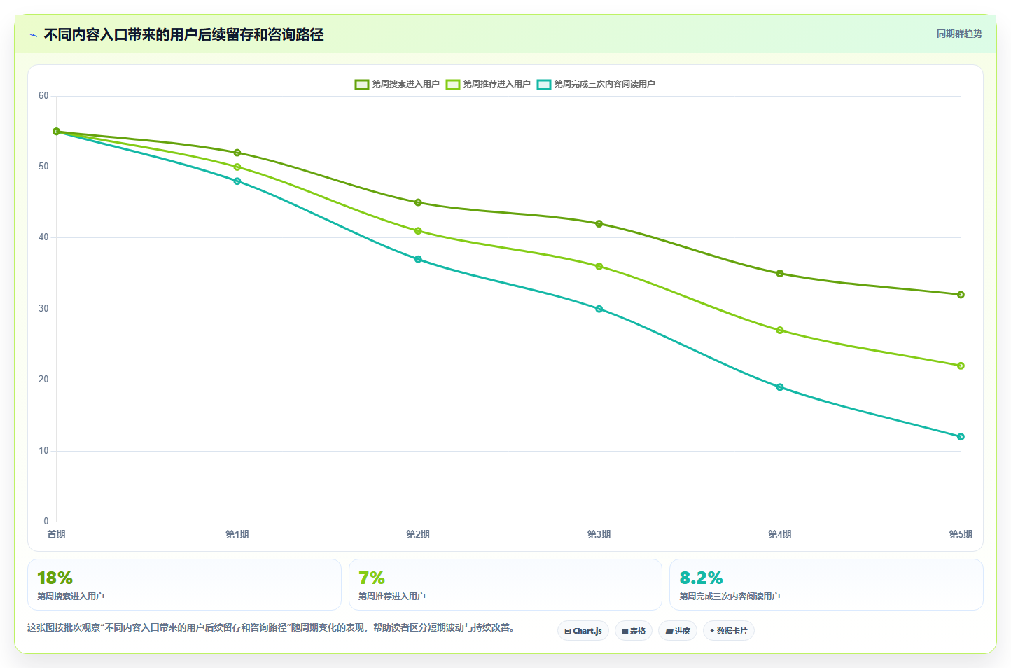Click the dark green 第5期 point at 32
Image resolution: width=1011 pixels, height=668 pixels.
(x=961, y=295)
